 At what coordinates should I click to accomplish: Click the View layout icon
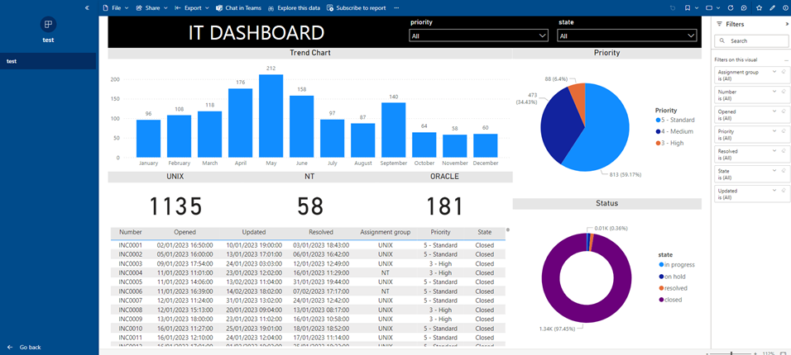pyautogui.click(x=709, y=7)
